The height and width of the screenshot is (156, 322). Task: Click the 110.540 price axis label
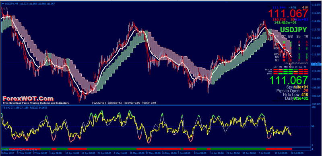316,71
